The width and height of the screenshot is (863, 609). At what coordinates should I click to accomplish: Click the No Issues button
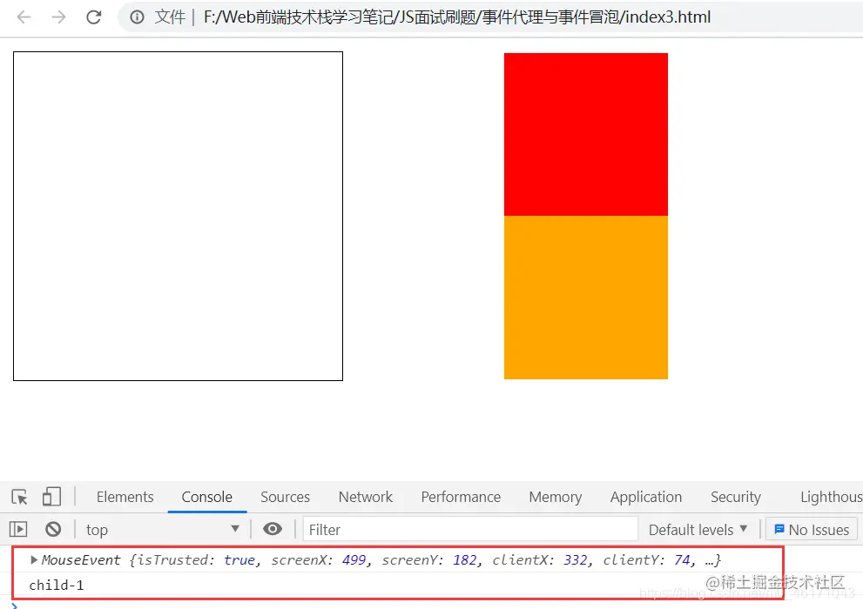(x=812, y=529)
